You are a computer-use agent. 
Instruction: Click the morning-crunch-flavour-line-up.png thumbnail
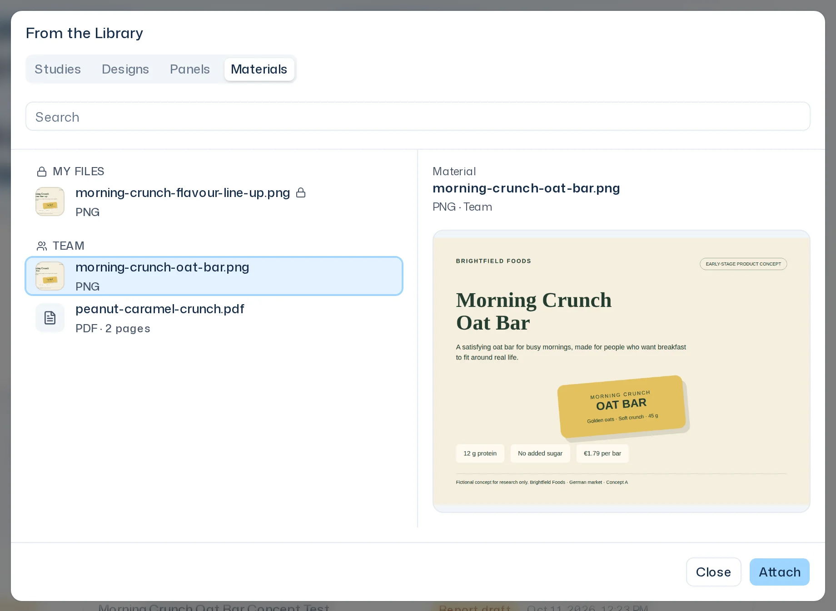coord(50,202)
